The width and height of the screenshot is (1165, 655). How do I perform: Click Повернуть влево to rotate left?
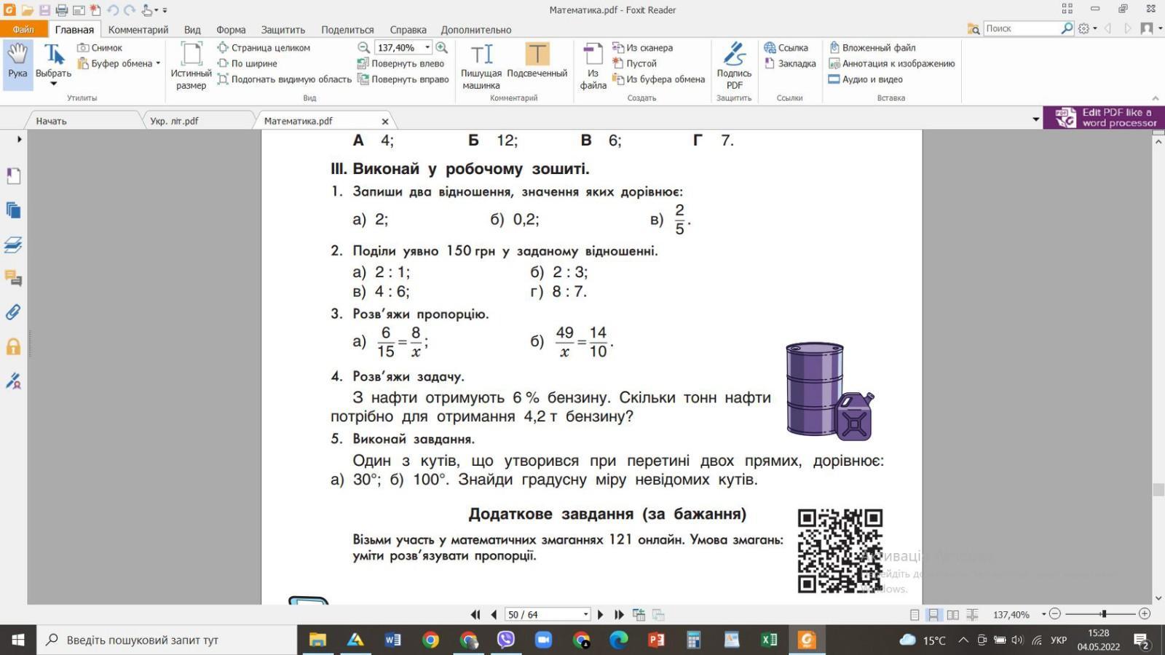point(401,63)
